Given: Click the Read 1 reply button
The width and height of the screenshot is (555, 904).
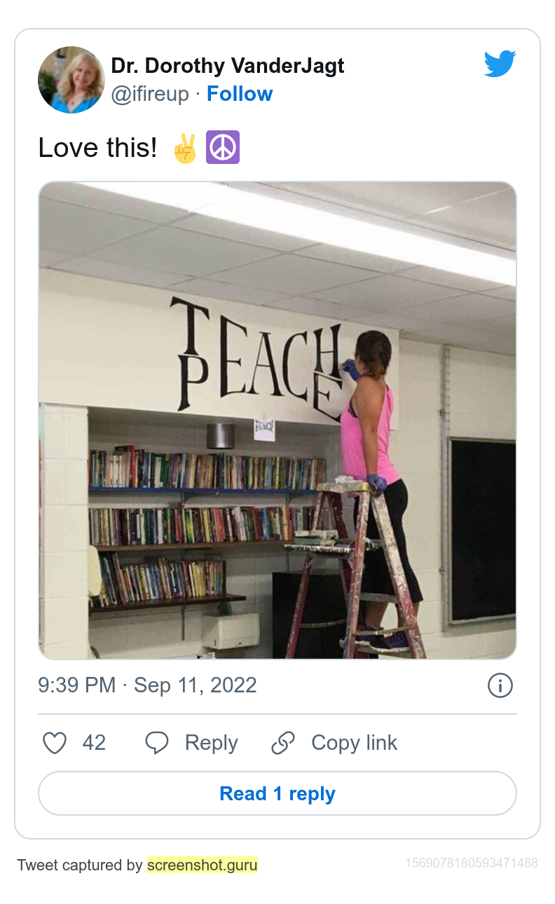Looking at the screenshot, I should [277, 793].
